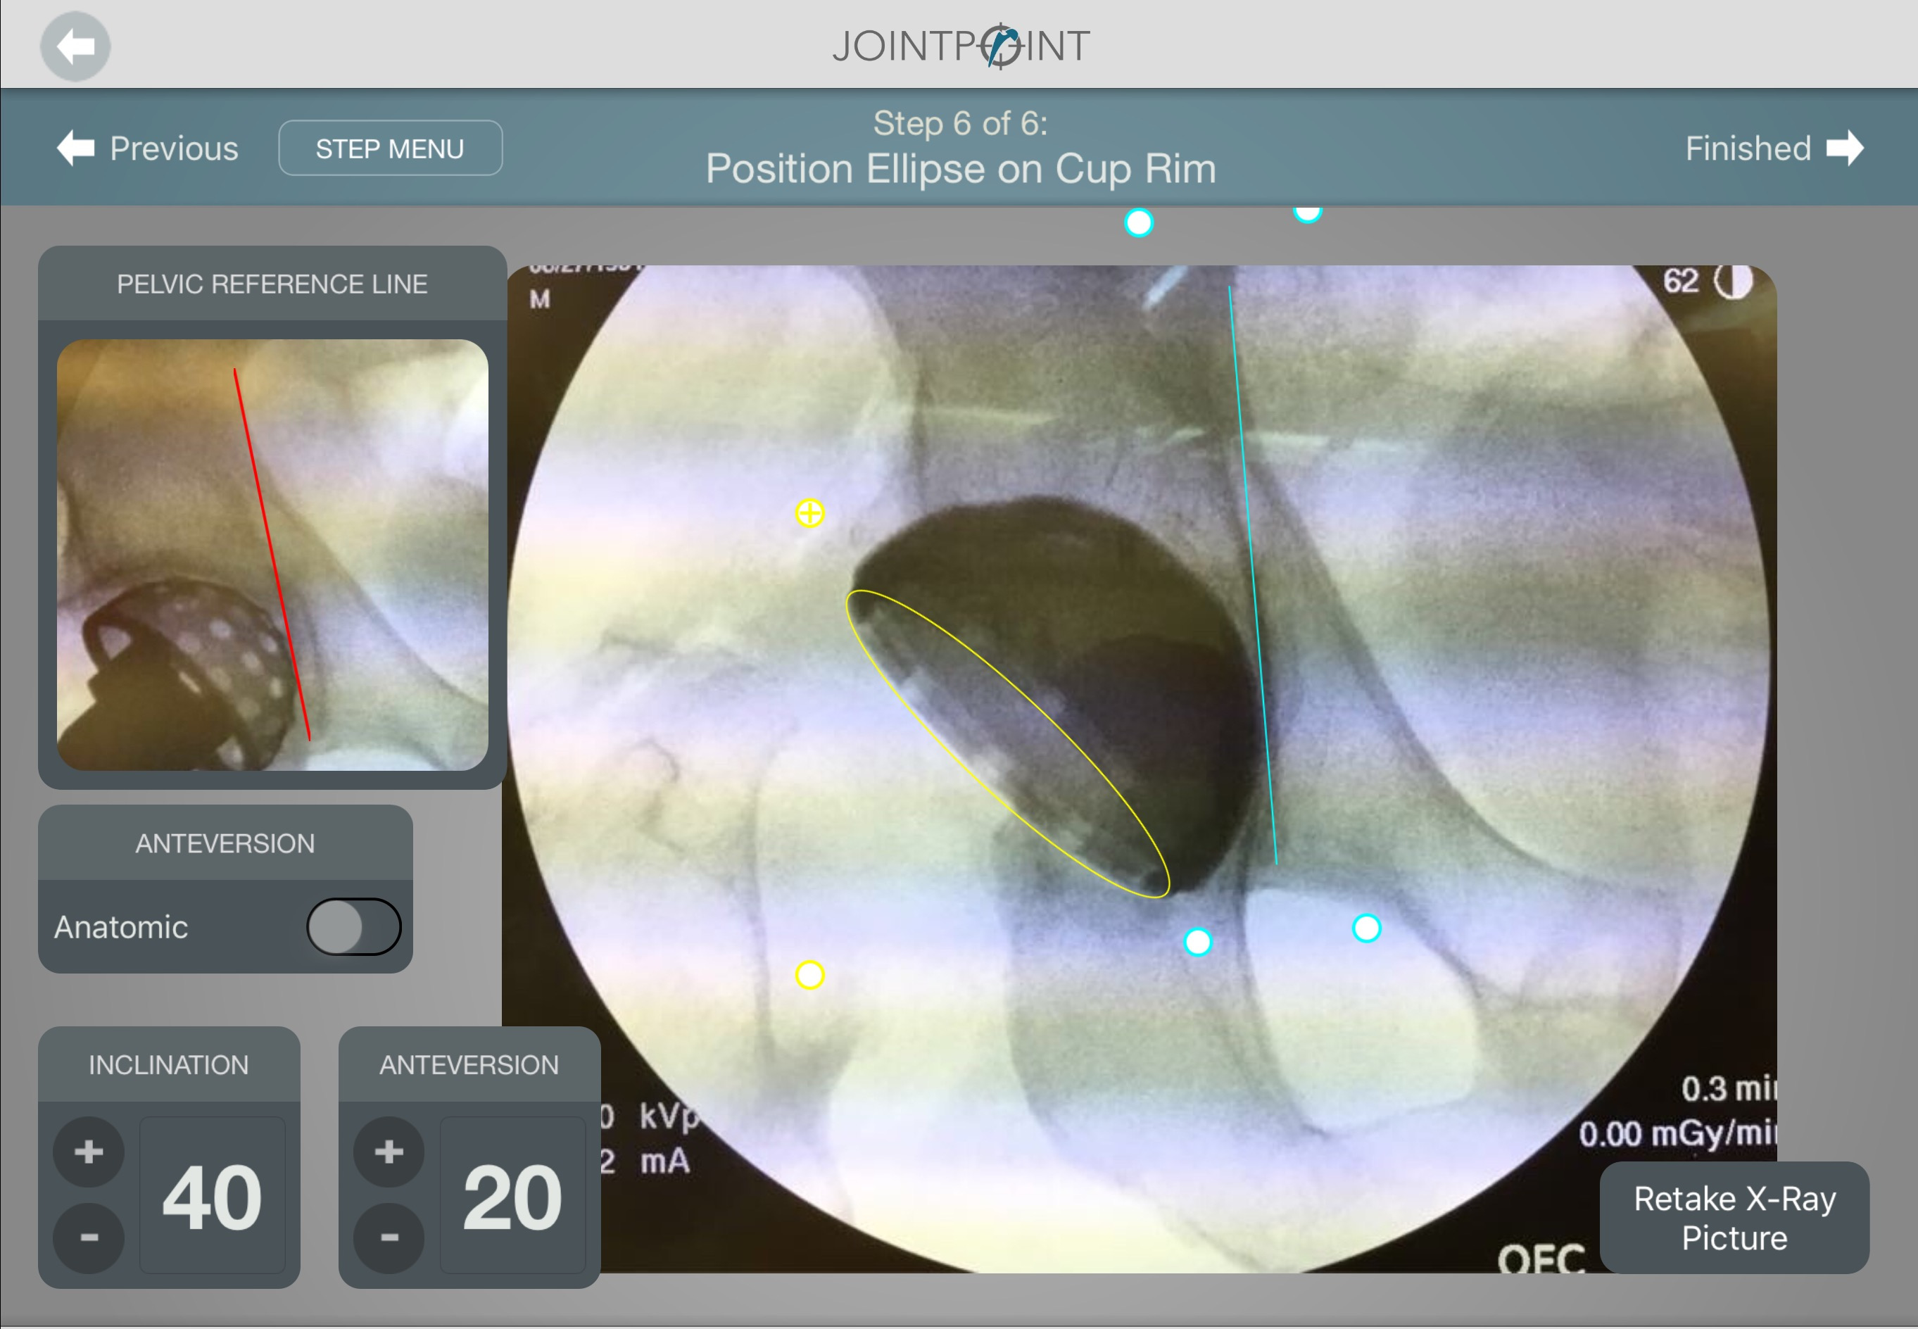Tap Retake X-Ray Picture
This screenshot has height=1329, width=1918.
pos(1735,1217)
